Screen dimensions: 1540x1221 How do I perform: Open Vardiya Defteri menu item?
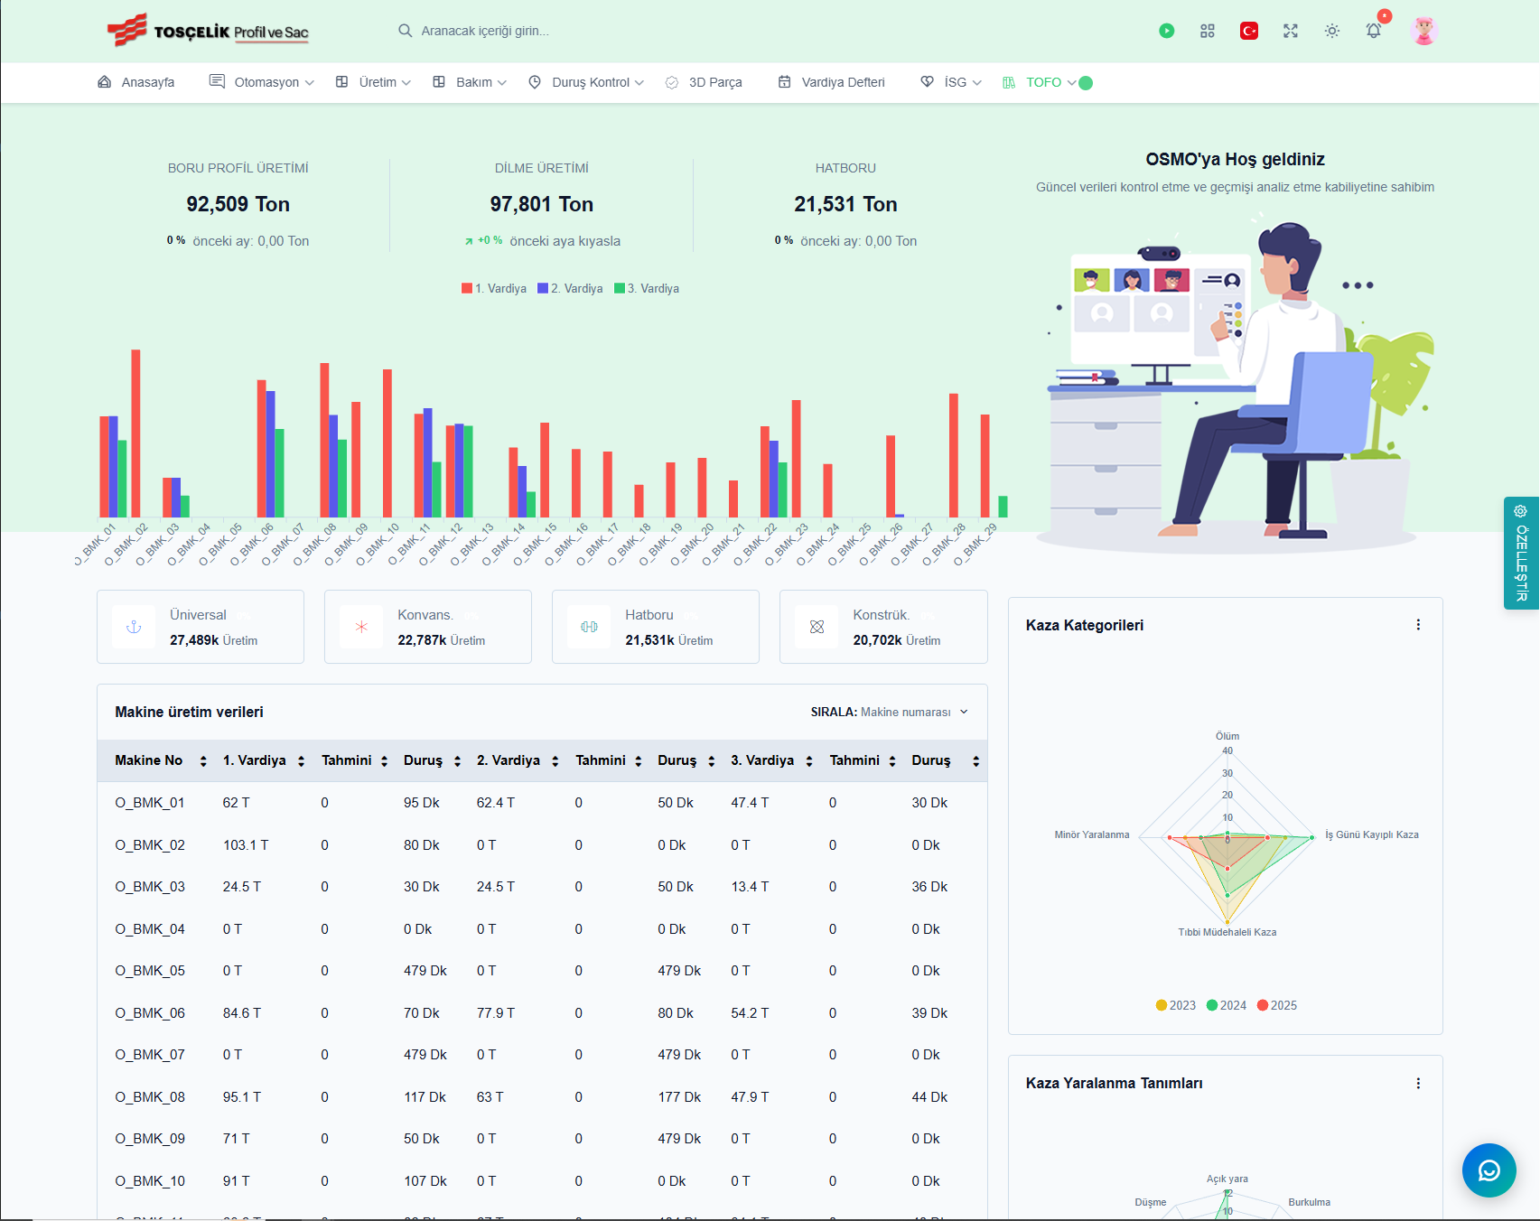tap(832, 82)
